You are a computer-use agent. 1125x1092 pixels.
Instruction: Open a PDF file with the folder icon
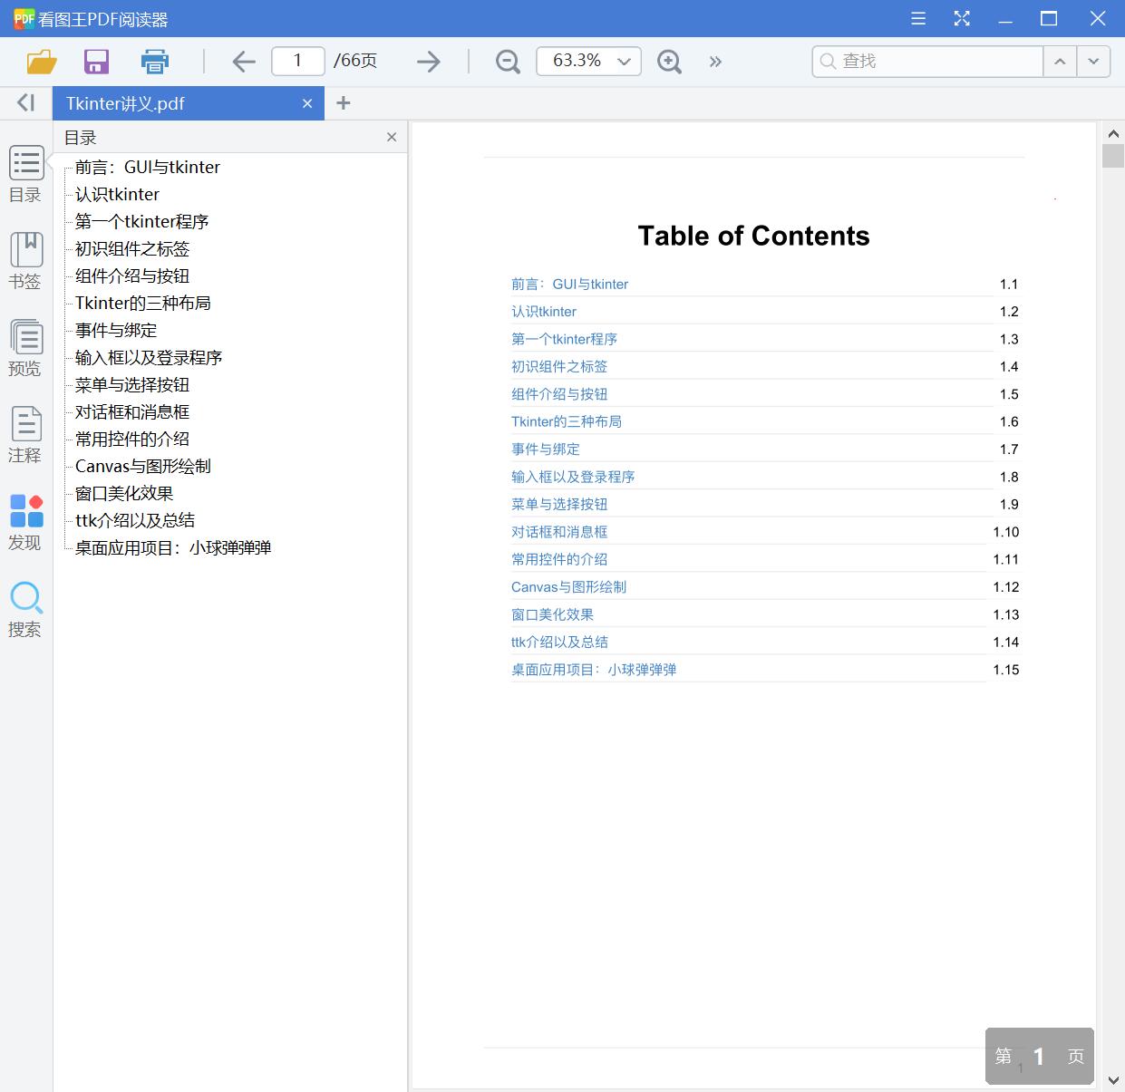[40, 61]
